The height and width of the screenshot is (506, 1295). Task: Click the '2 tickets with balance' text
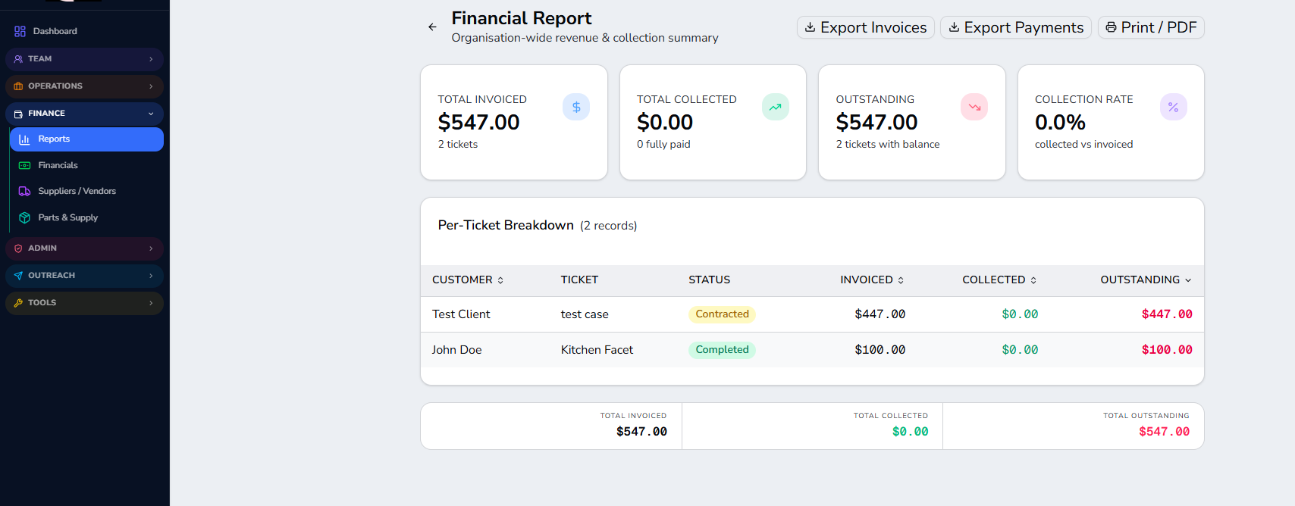click(x=887, y=145)
